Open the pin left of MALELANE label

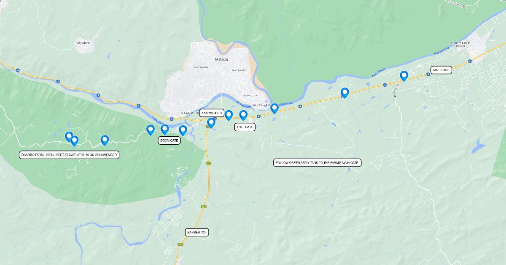pyautogui.click(x=404, y=76)
